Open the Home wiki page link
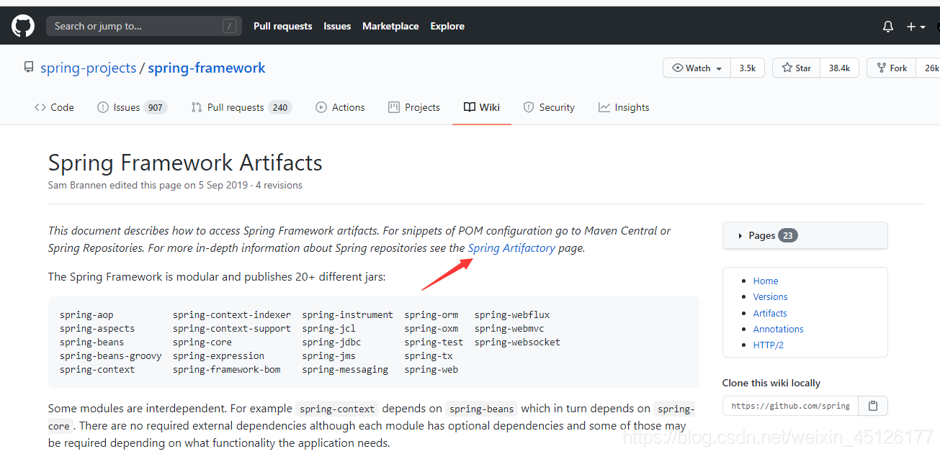The width and height of the screenshot is (940, 454). tap(766, 281)
